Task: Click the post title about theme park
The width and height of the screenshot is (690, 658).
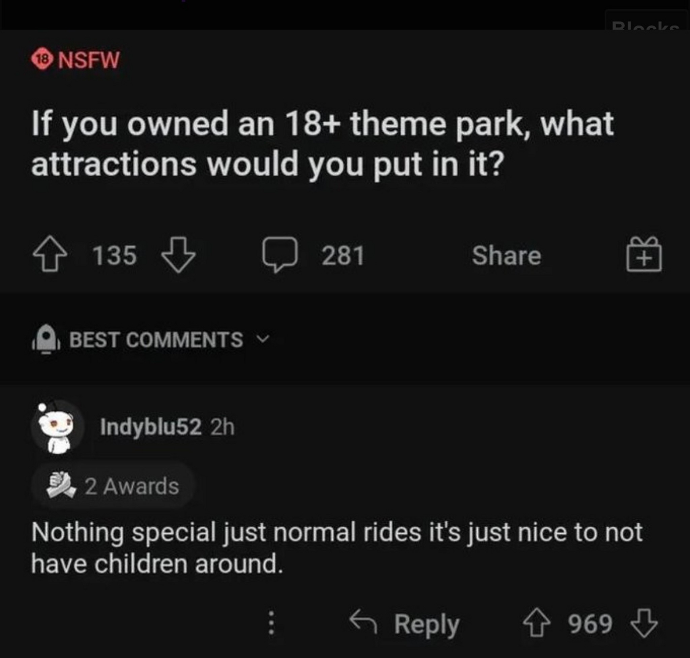Action: click(x=323, y=143)
